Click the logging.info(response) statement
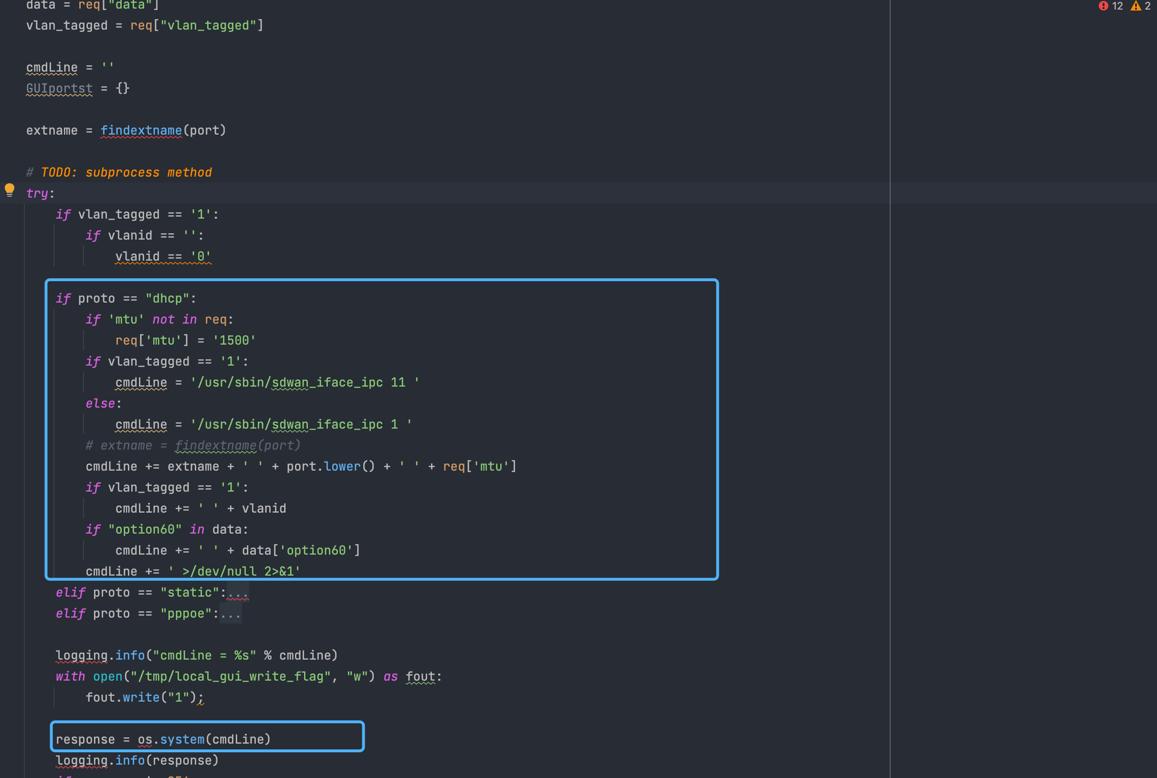The image size is (1157, 778). tap(137, 761)
